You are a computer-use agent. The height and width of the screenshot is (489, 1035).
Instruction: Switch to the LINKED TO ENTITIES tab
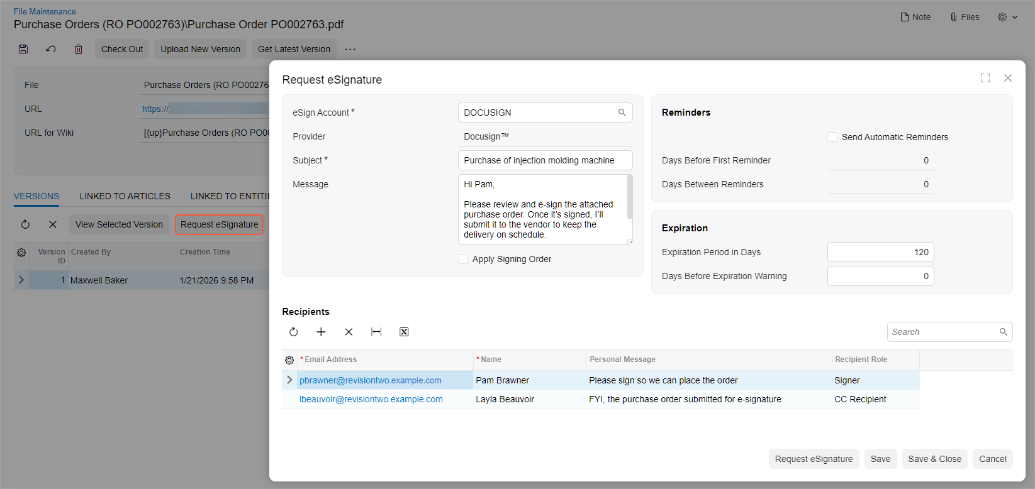[230, 196]
